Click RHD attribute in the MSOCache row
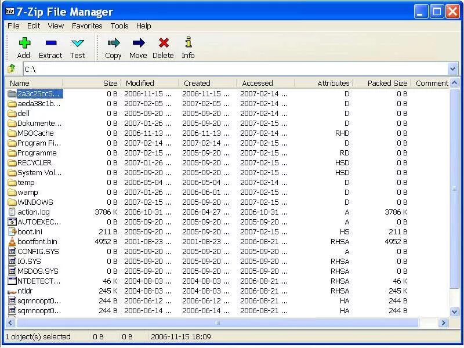The height and width of the screenshot is (348, 464). 342,133
